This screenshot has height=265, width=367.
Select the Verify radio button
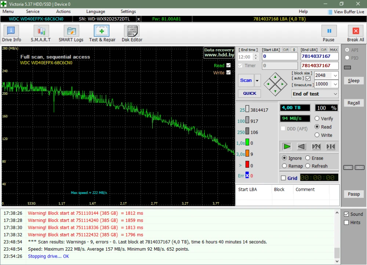317,119
